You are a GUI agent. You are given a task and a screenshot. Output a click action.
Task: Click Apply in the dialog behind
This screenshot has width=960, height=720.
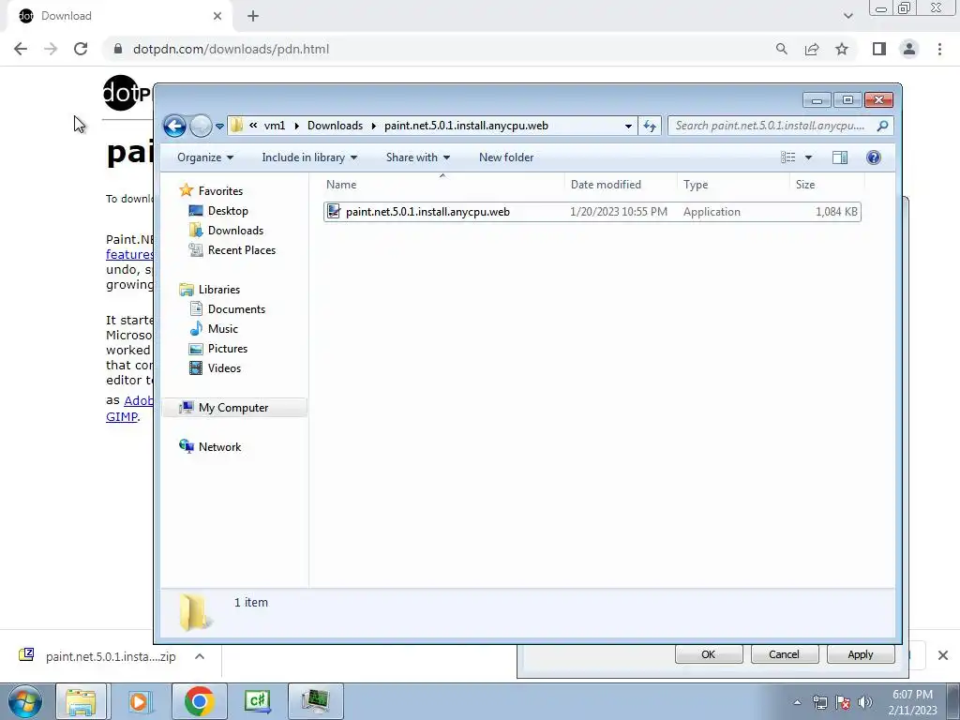coord(861,653)
